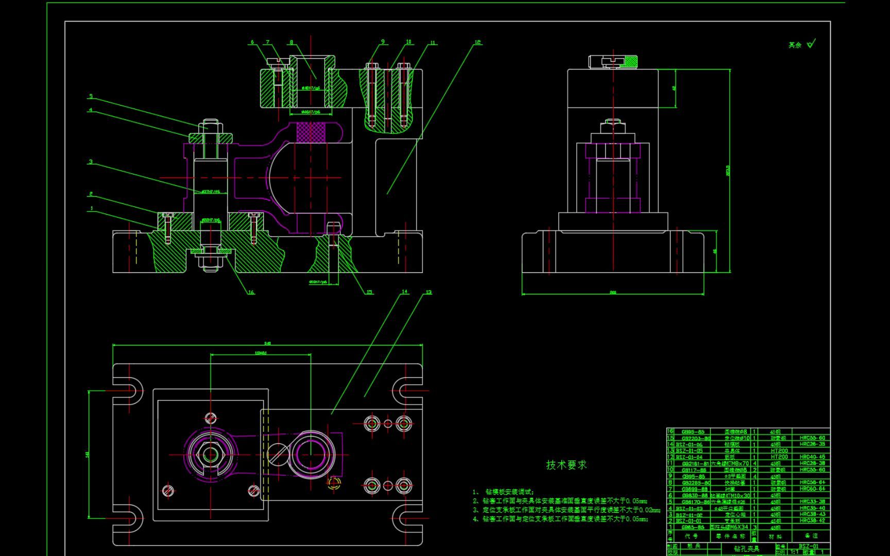Image resolution: width=890 pixels, height=556 pixels.
Task: Select hardness note 'HRC26-35'
Action: [x=813, y=444]
